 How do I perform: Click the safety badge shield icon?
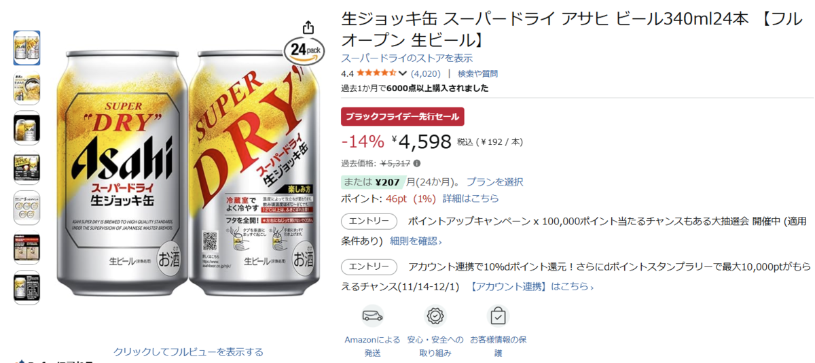coord(435,316)
